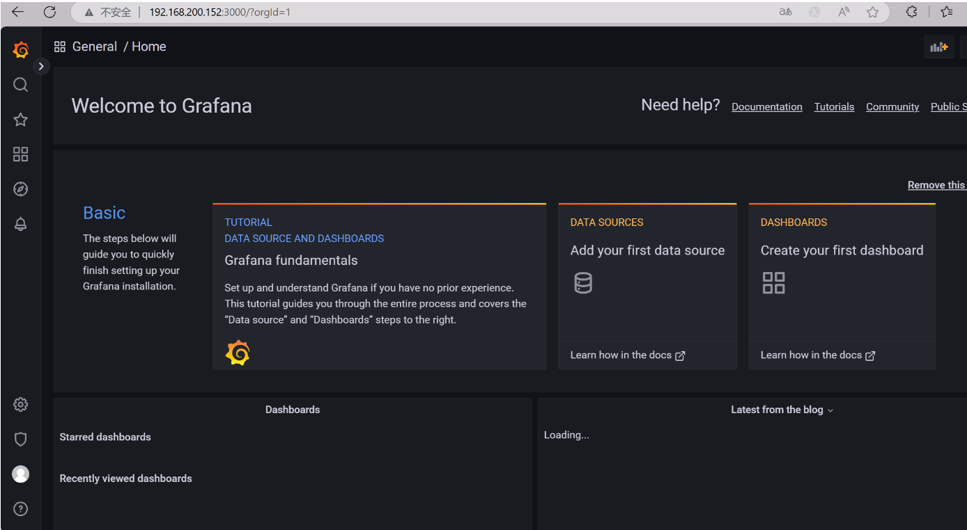Open Starred dashboards star icon in sidebar
967x530 pixels.
21,120
